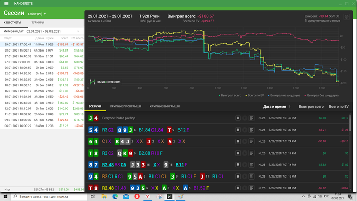357x201 pixels.
Task: Select session 15.01.2021 14:24:01
Action: point(42,97)
